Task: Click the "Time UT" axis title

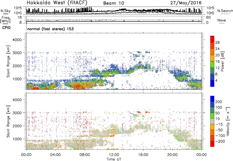Action: pos(114,159)
